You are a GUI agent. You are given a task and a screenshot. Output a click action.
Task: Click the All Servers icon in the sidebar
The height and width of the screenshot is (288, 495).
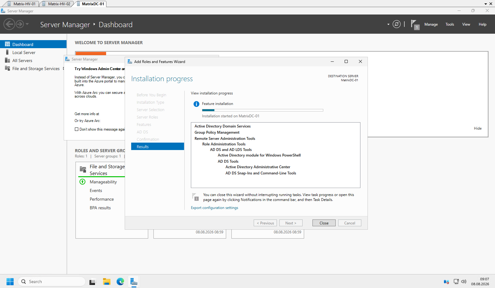pyautogui.click(x=7, y=60)
